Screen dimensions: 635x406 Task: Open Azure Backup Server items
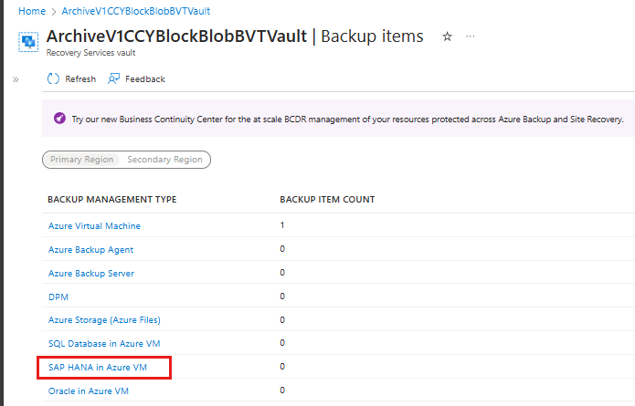91,274
